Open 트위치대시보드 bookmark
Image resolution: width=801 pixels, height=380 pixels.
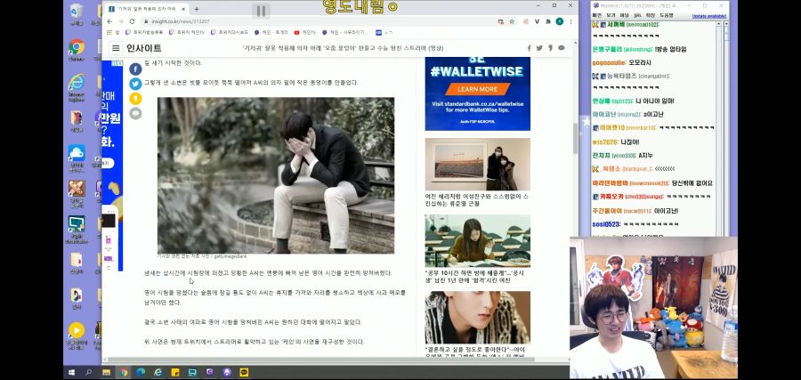point(230,32)
